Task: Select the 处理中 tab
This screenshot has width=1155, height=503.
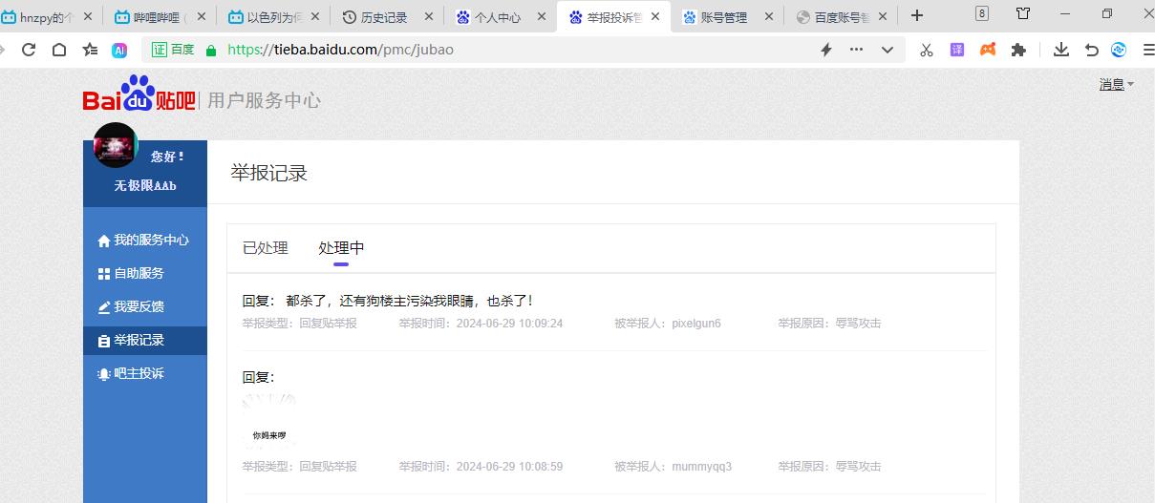Action: click(x=341, y=248)
